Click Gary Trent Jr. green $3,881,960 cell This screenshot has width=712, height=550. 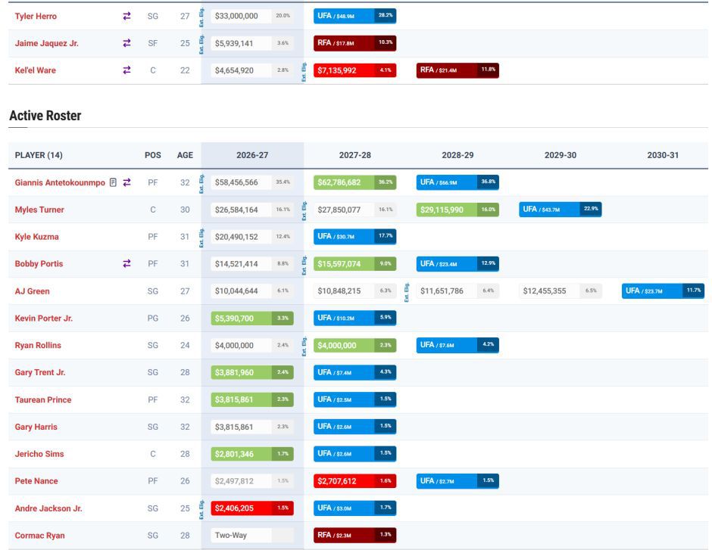(252, 372)
